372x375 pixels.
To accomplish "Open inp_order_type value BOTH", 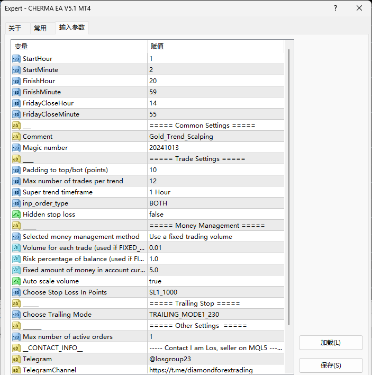I will [x=216, y=203].
